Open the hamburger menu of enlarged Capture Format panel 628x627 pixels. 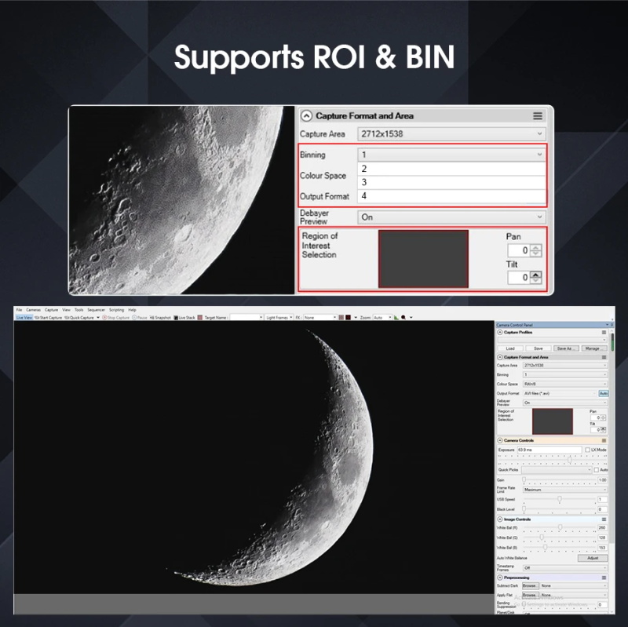pyautogui.click(x=538, y=116)
